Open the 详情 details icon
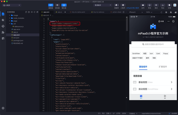 tap(169, 5)
